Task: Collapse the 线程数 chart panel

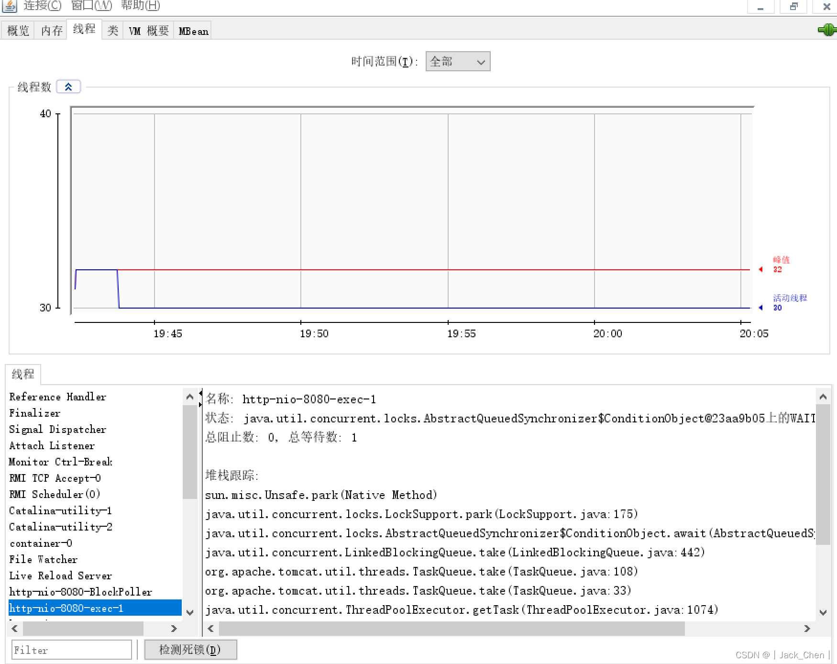Action: click(x=68, y=87)
